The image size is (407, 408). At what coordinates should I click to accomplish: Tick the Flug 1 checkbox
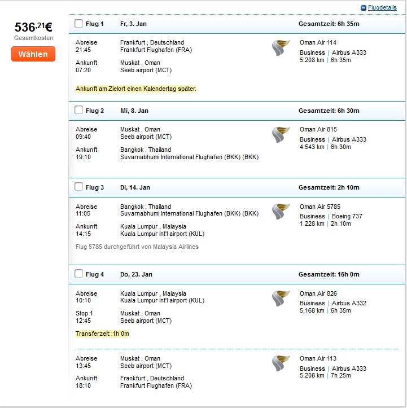pos(78,23)
